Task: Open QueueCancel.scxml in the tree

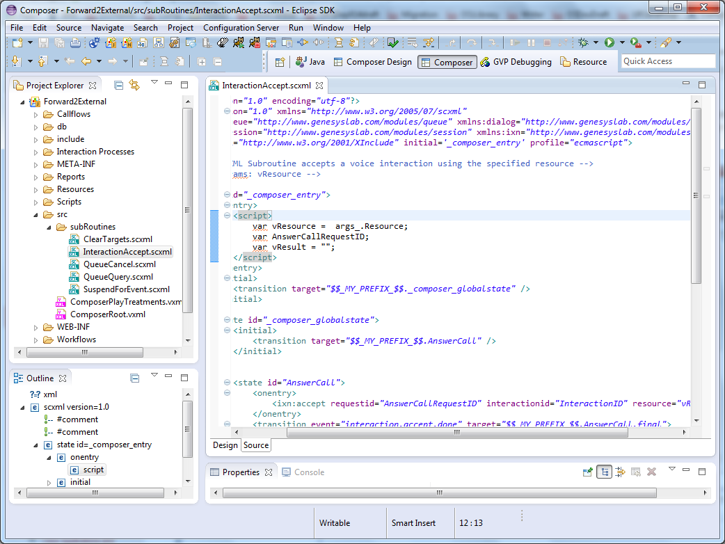Action: pos(119,264)
